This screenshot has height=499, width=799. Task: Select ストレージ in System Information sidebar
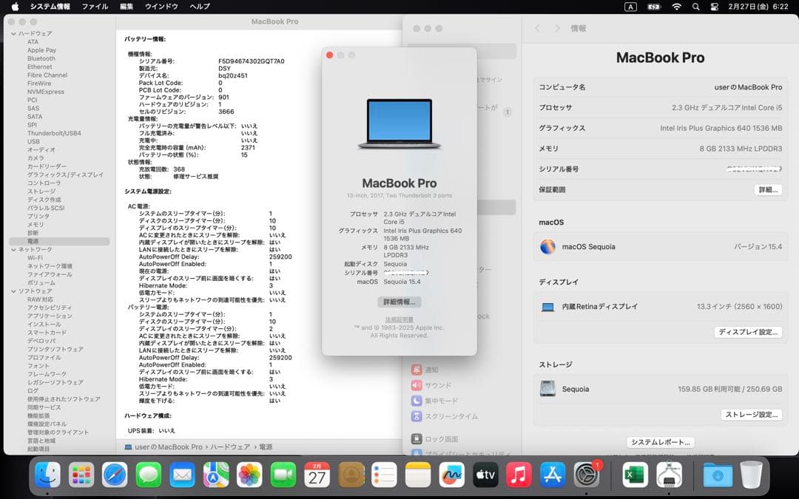click(x=41, y=191)
